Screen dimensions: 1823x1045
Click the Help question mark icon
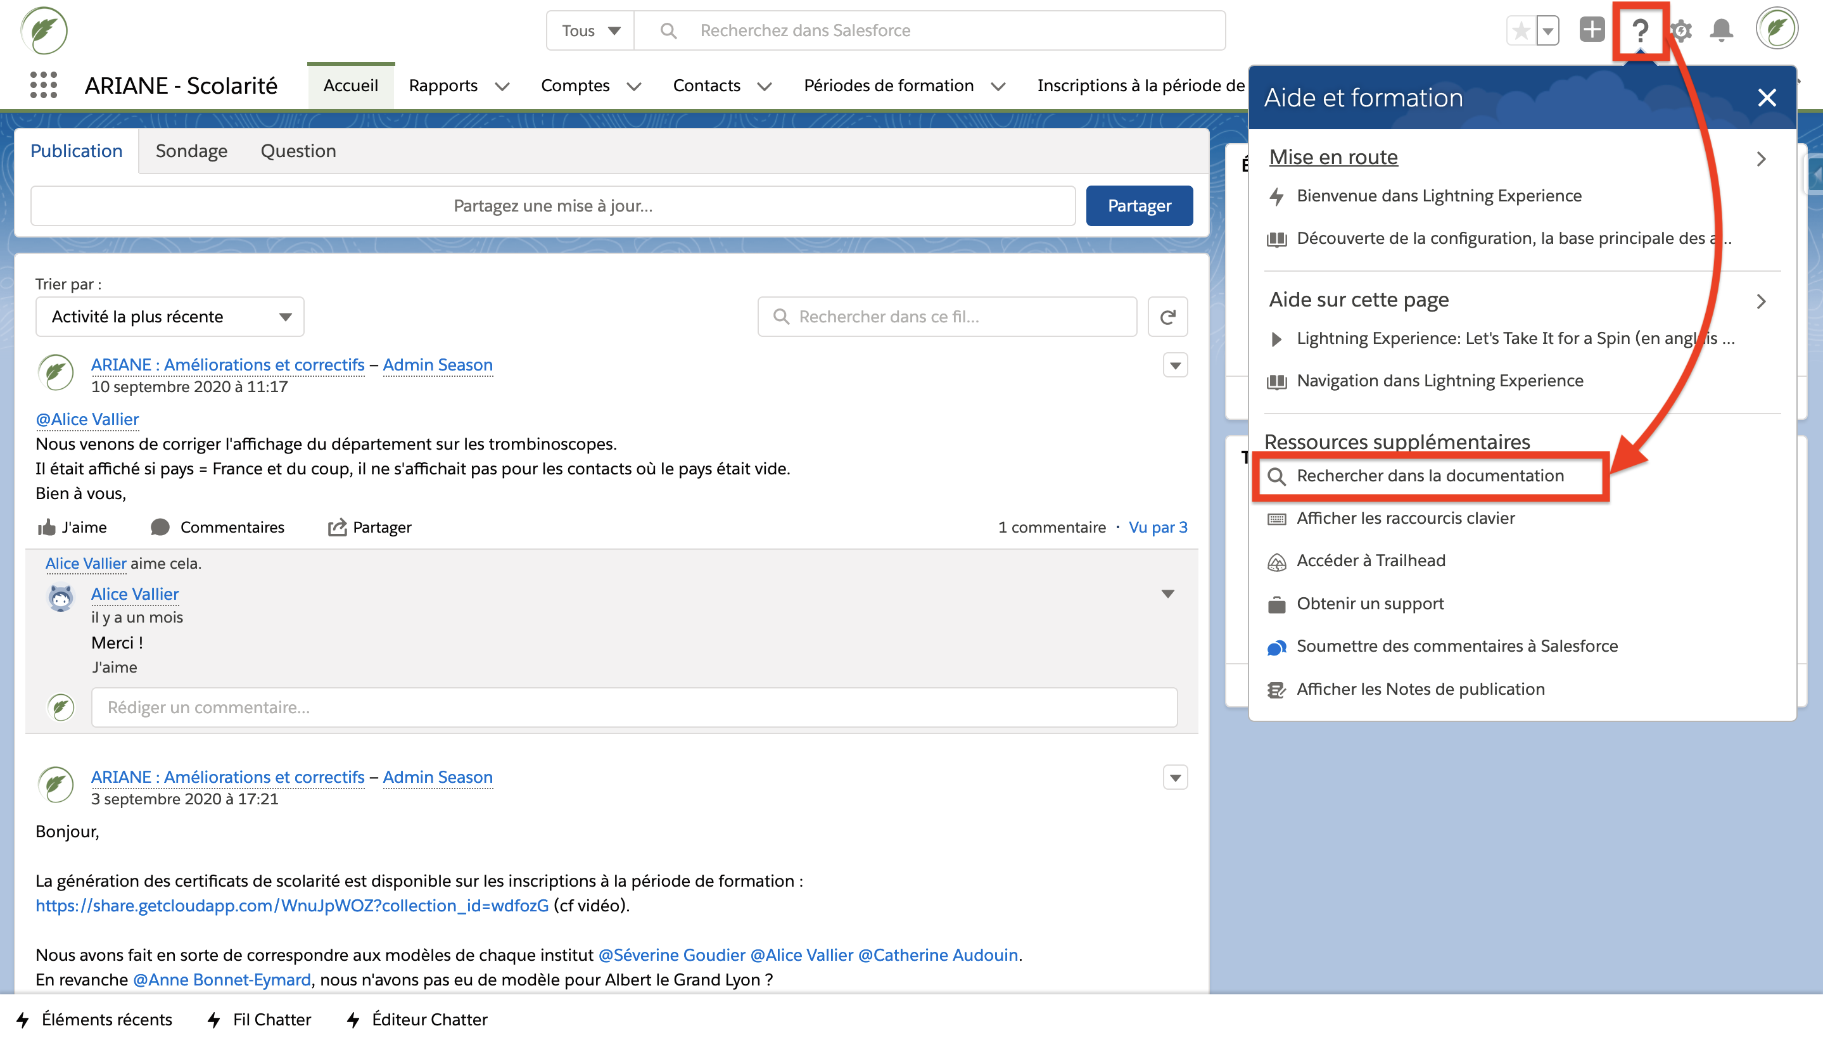point(1640,30)
